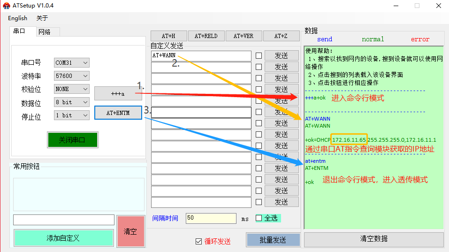Click the 批量发送 button
The height and width of the screenshot is (252, 449).
click(273, 240)
